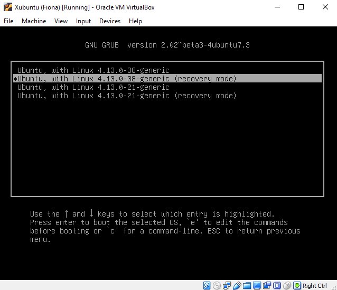Open the Devices menu
Screen dimensions: 337x290
pos(110,21)
